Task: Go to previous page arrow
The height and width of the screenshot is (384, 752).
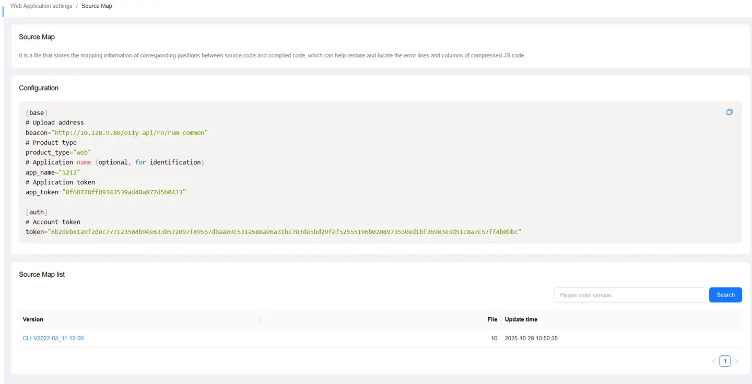Action: pos(714,361)
